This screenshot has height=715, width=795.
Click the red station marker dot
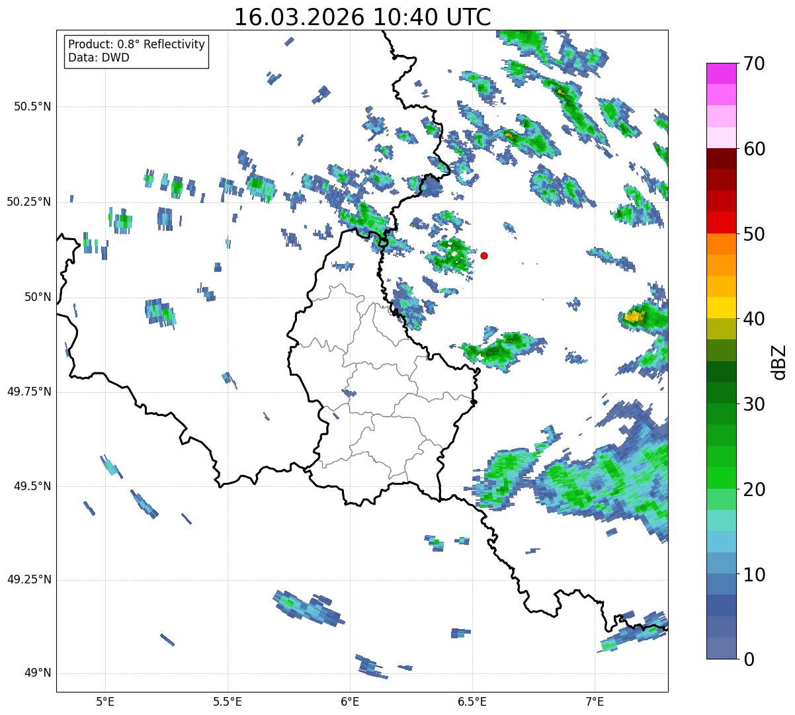484,255
